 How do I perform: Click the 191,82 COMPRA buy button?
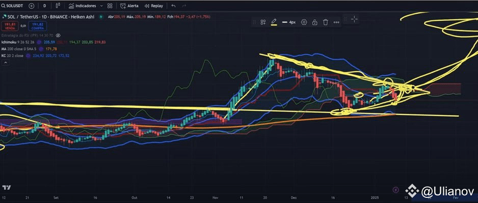pyautogui.click(x=38, y=26)
